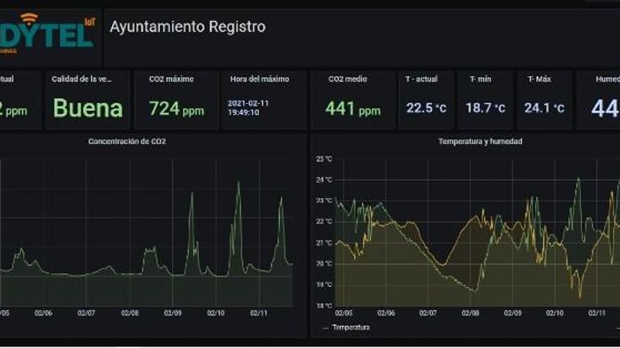Open the 'Hora del máximo' panel title
This screenshot has width=620, height=348.
[x=259, y=79]
